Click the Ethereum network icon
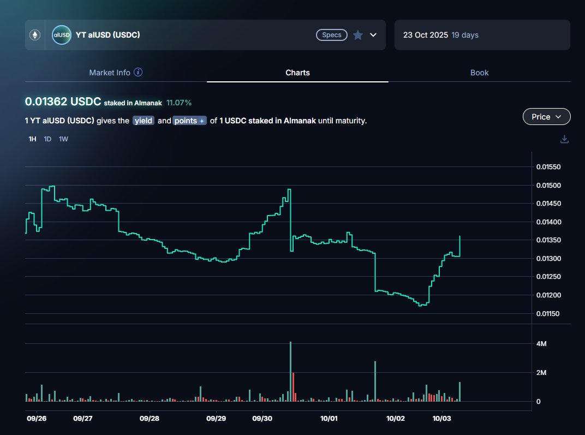The image size is (585, 435). (x=35, y=35)
